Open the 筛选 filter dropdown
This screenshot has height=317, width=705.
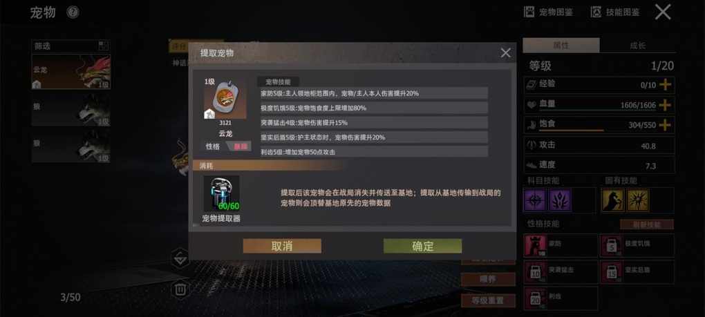(x=71, y=46)
